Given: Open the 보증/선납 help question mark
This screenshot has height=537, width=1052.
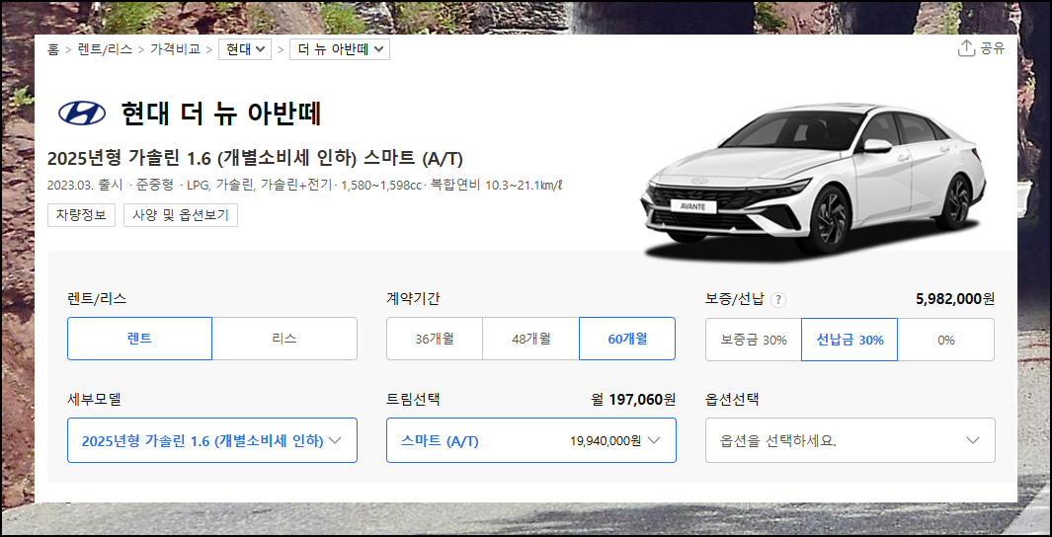Looking at the screenshot, I should point(777,300).
